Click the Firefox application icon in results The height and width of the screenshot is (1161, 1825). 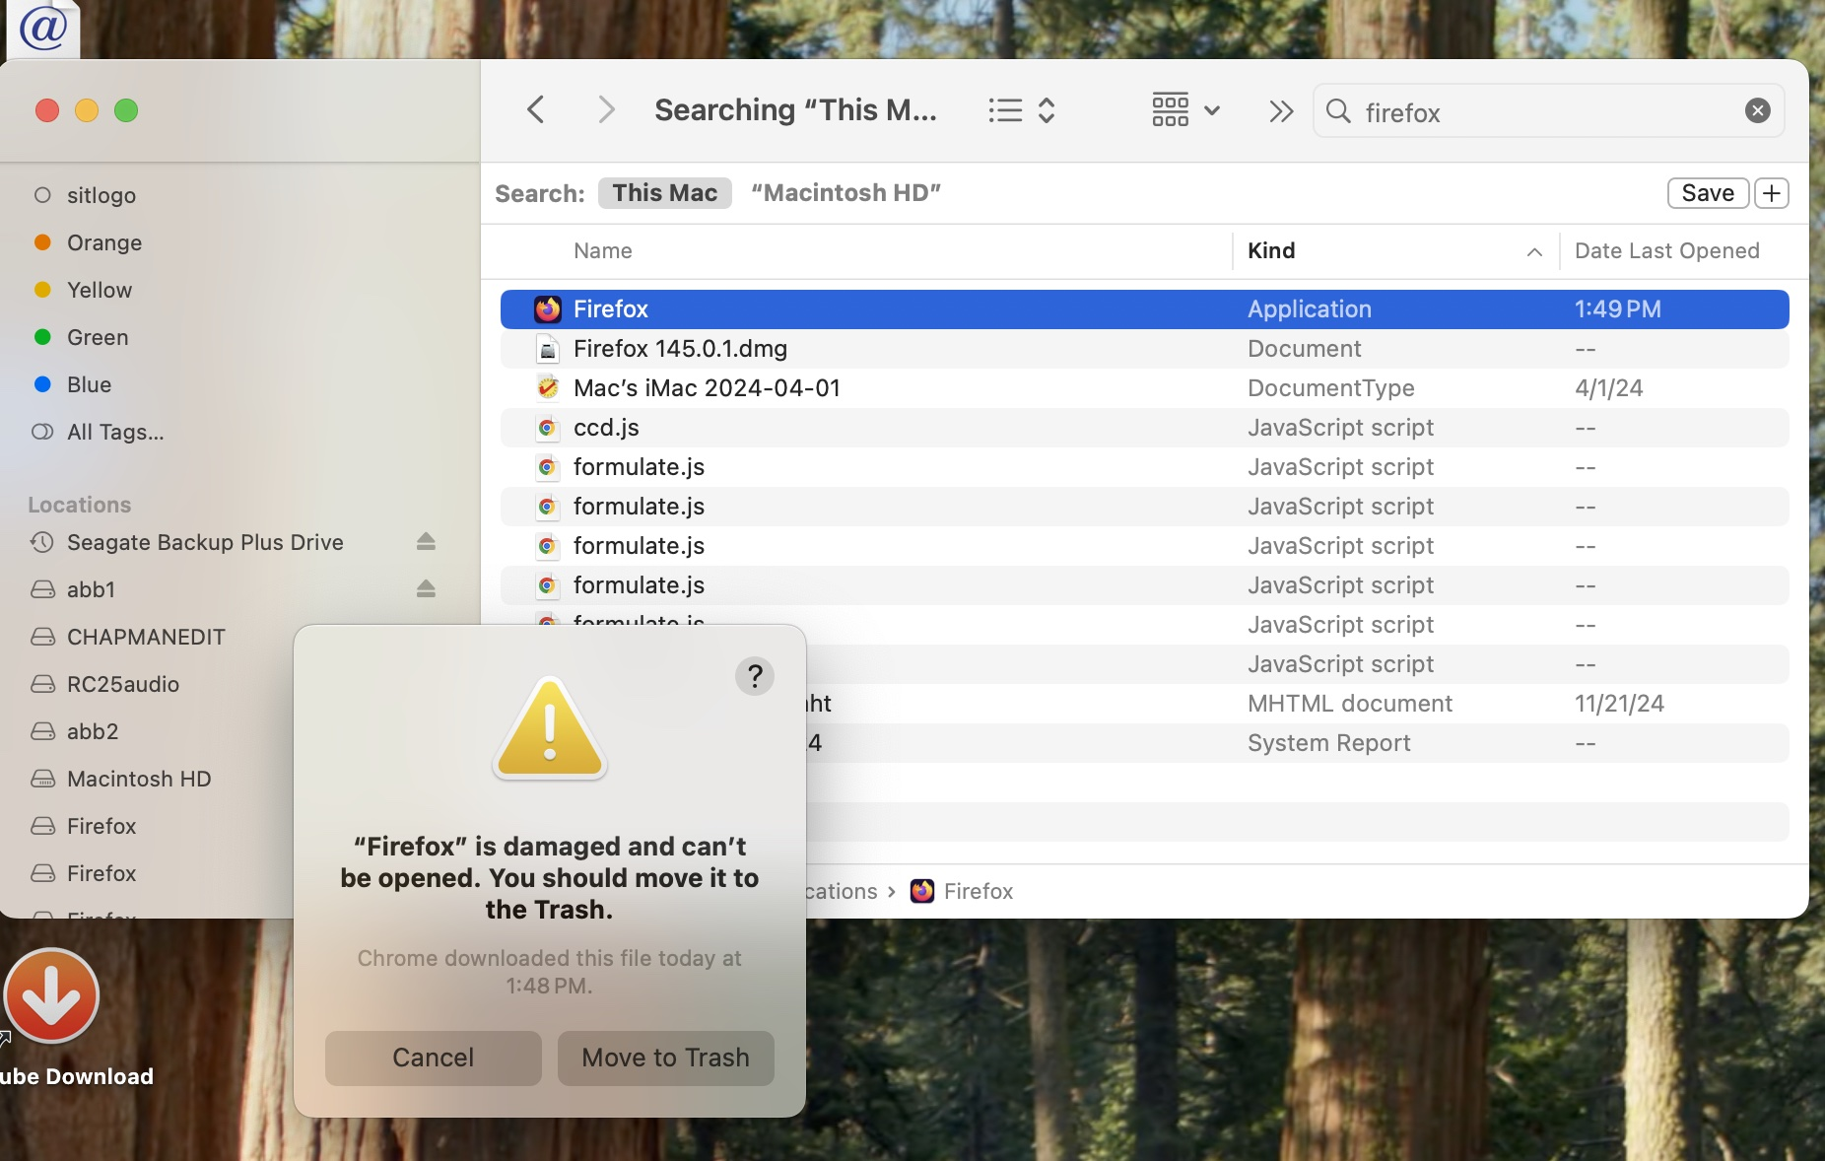548,309
